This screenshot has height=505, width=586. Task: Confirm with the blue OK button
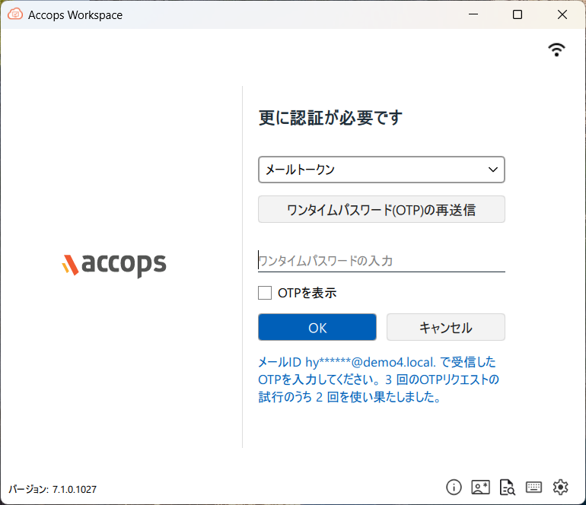317,327
